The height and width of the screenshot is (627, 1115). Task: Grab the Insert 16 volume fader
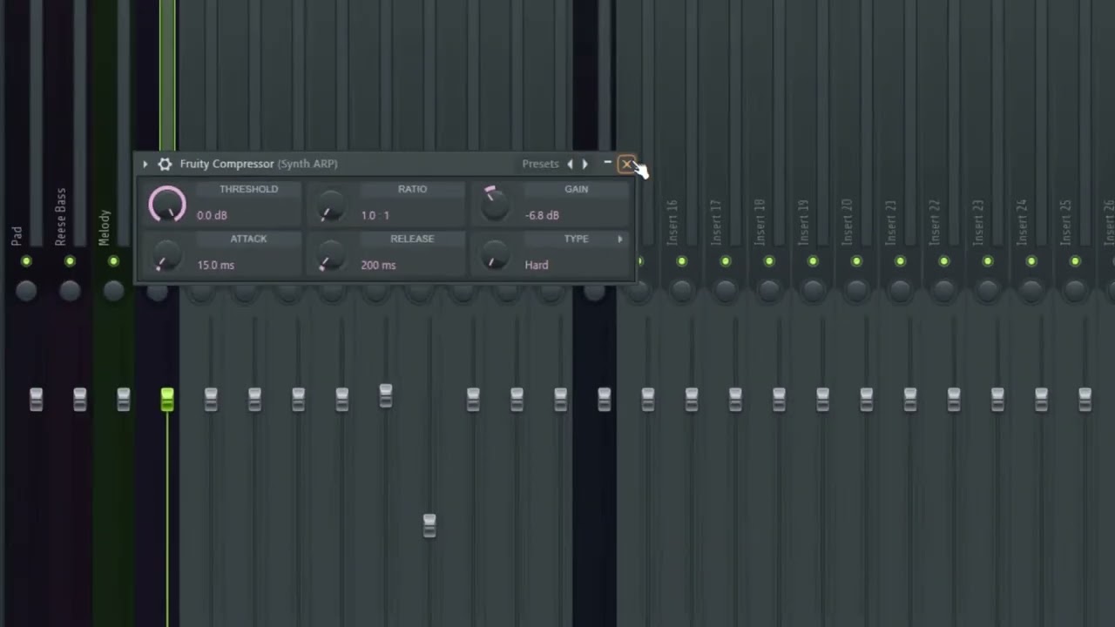(691, 400)
